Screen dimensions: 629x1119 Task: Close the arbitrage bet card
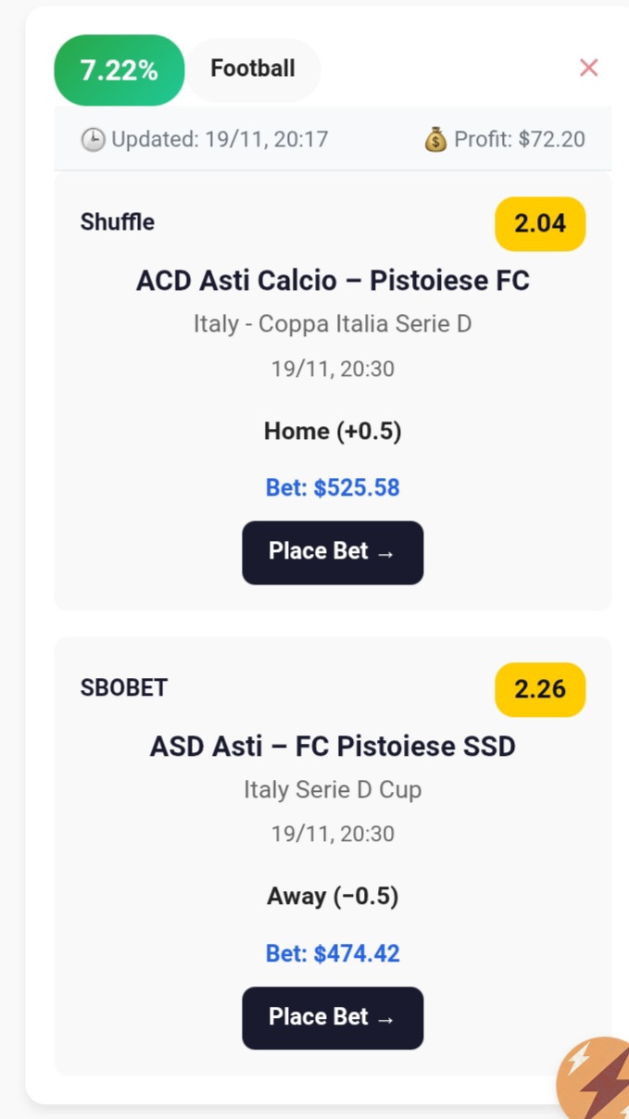point(588,68)
